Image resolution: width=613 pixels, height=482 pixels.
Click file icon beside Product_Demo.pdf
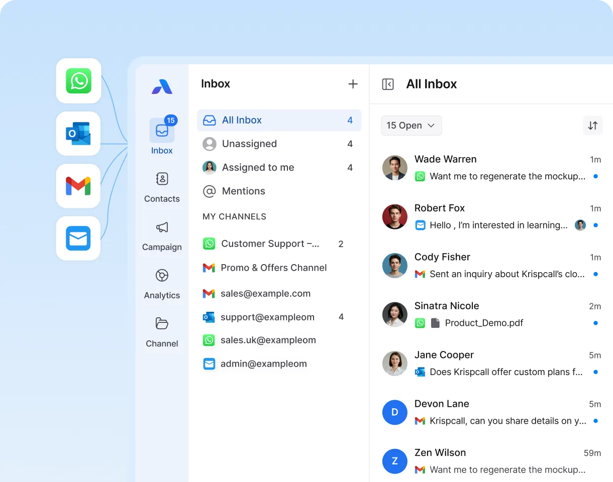coord(436,323)
